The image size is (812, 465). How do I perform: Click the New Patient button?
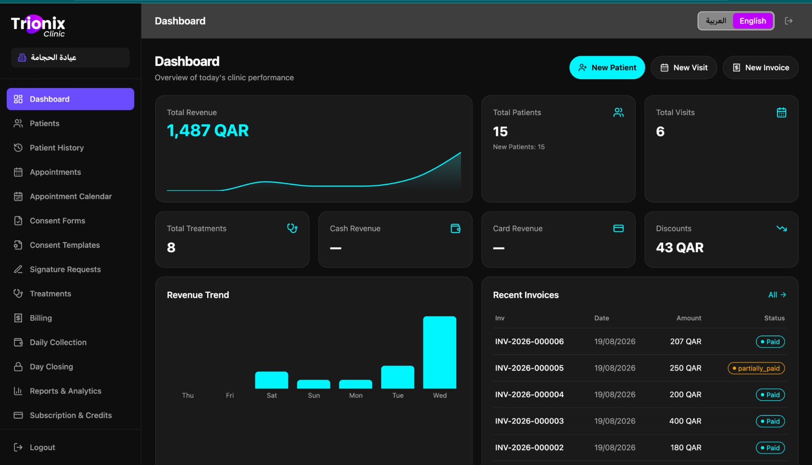pyautogui.click(x=607, y=67)
